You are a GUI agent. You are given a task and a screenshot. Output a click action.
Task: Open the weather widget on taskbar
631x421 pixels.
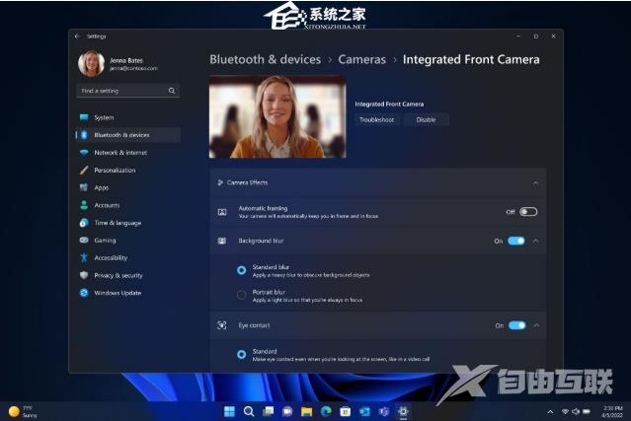[x=24, y=411]
